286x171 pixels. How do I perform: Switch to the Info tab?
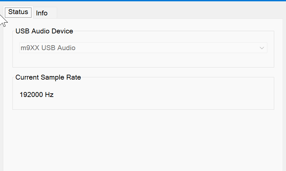pos(42,13)
